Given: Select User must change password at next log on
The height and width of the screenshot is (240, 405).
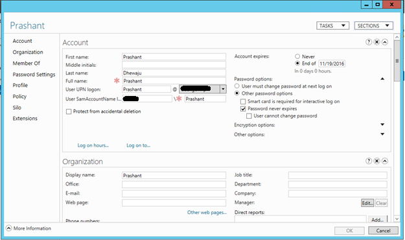Looking at the screenshot, I should [x=237, y=86].
